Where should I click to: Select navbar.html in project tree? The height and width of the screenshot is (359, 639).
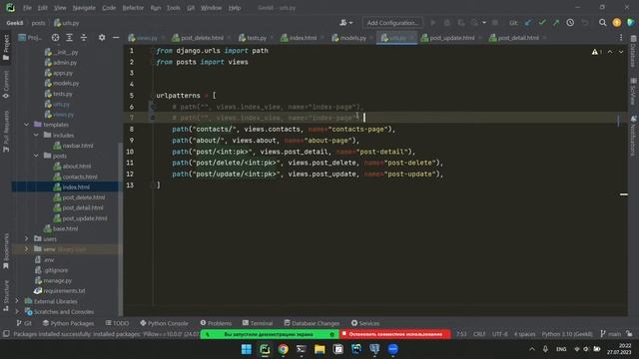[73, 146]
